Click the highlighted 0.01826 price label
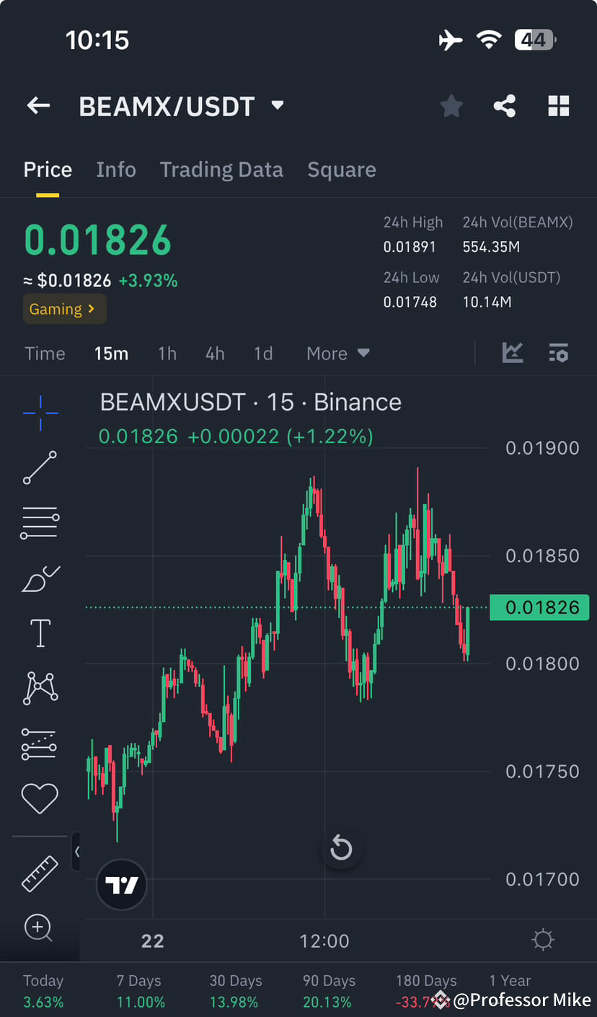Image resolution: width=597 pixels, height=1017 pixels. click(539, 607)
